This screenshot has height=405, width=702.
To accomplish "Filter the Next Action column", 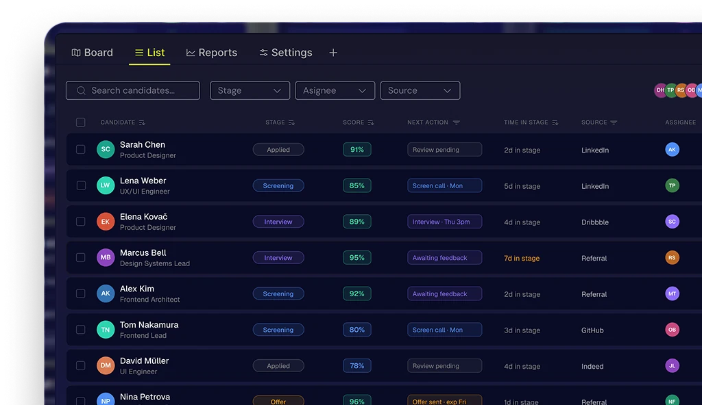I will [456, 122].
